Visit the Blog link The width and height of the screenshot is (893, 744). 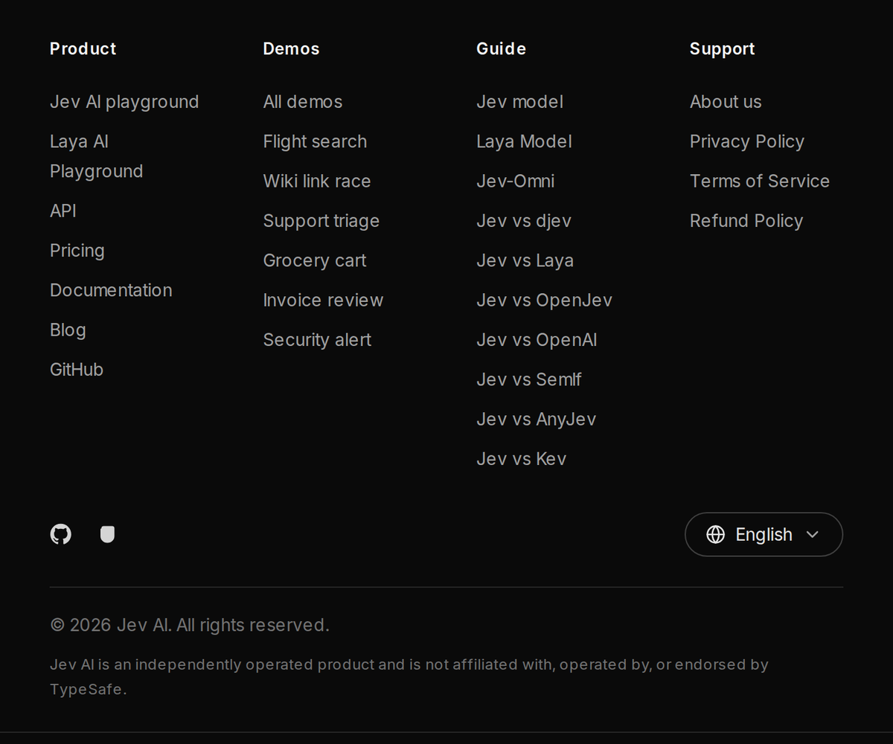(68, 330)
